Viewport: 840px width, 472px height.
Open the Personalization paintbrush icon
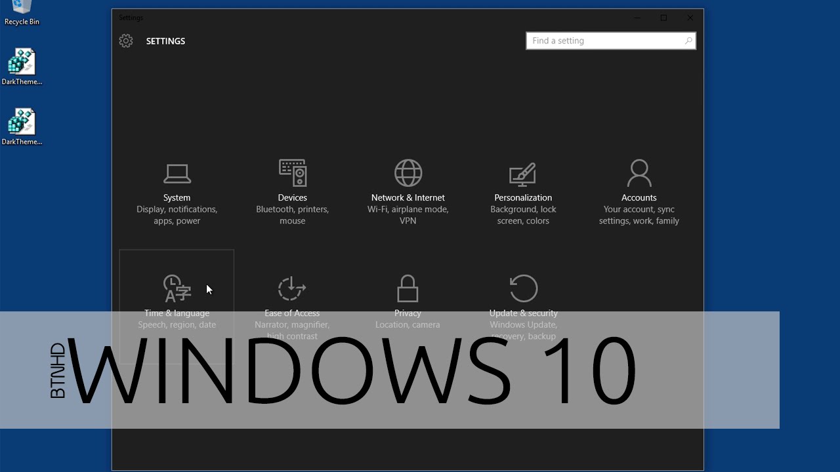tap(523, 174)
